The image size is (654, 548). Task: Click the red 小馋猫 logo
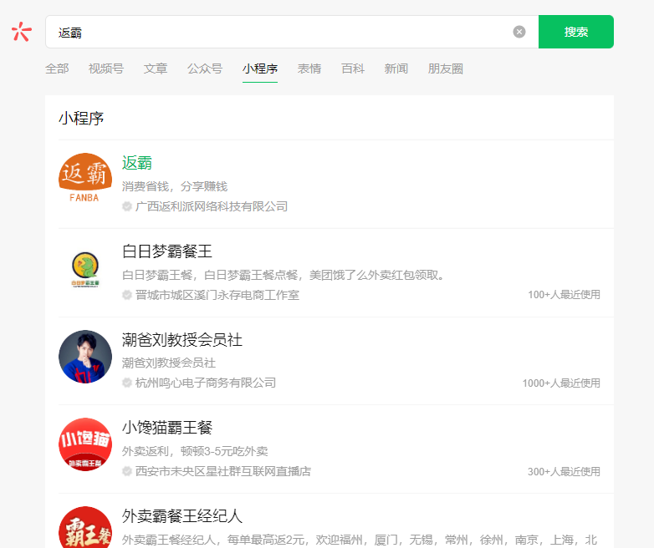tap(85, 444)
